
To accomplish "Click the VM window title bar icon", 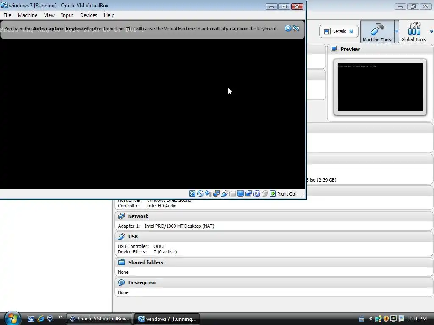I will click(x=4, y=5).
